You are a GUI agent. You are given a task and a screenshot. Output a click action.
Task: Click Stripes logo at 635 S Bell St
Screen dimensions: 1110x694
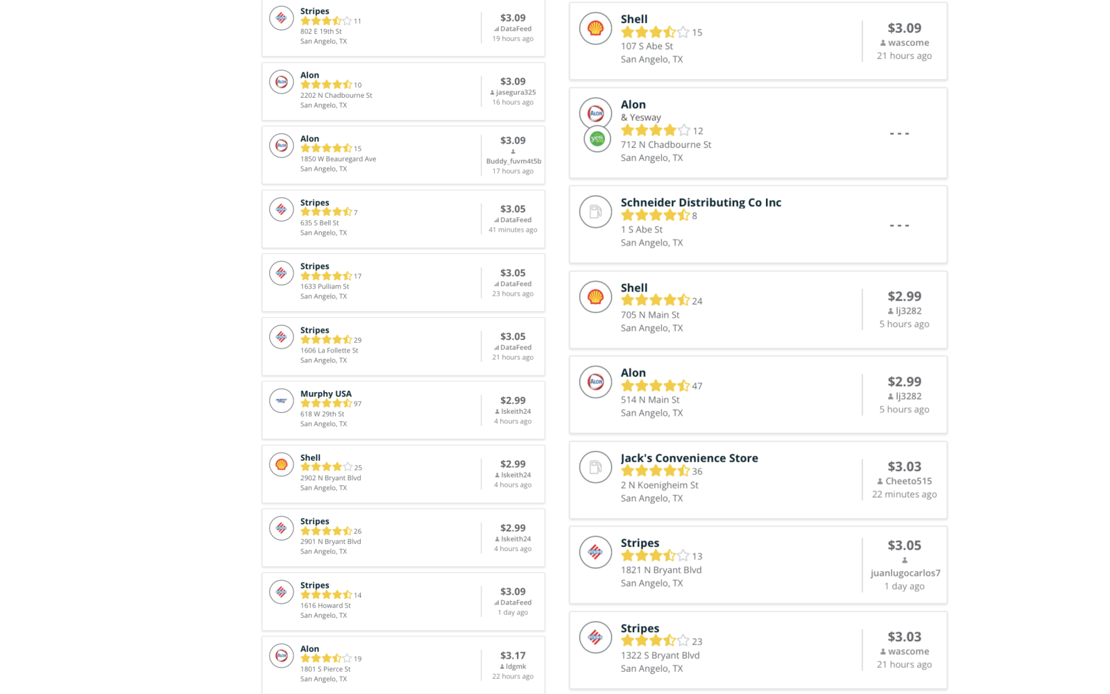pyautogui.click(x=282, y=209)
